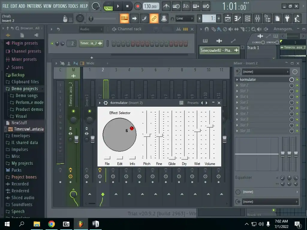
Task: Open the Mixer view icon
Action: click(x=258, y=19)
